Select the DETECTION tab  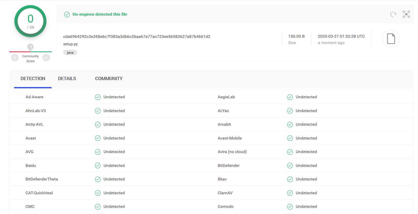pyautogui.click(x=33, y=79)
